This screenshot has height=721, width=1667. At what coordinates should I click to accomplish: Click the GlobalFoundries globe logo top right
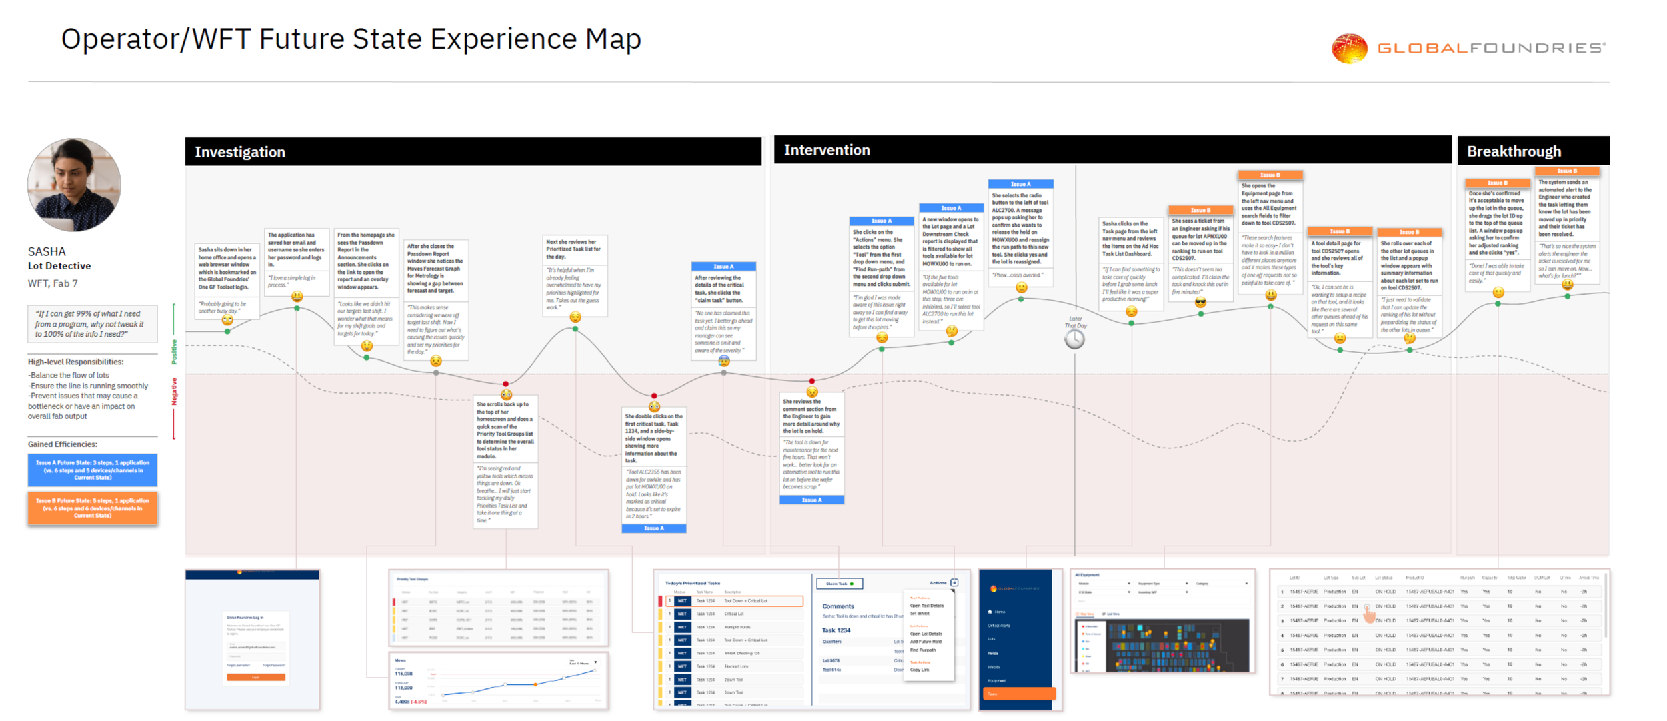(x=1349, y=48)
